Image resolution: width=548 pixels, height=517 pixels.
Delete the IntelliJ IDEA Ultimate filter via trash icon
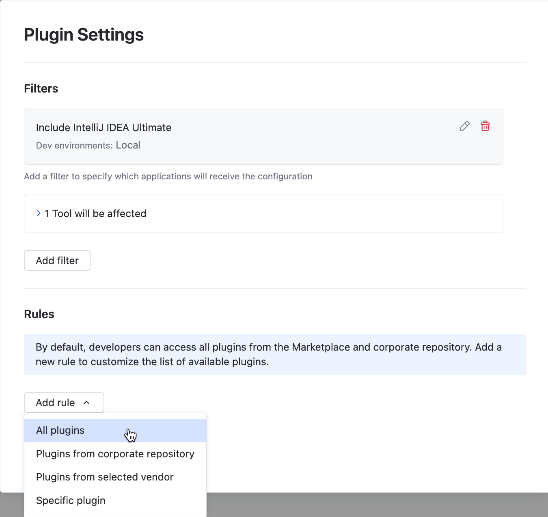coord(485,126)
